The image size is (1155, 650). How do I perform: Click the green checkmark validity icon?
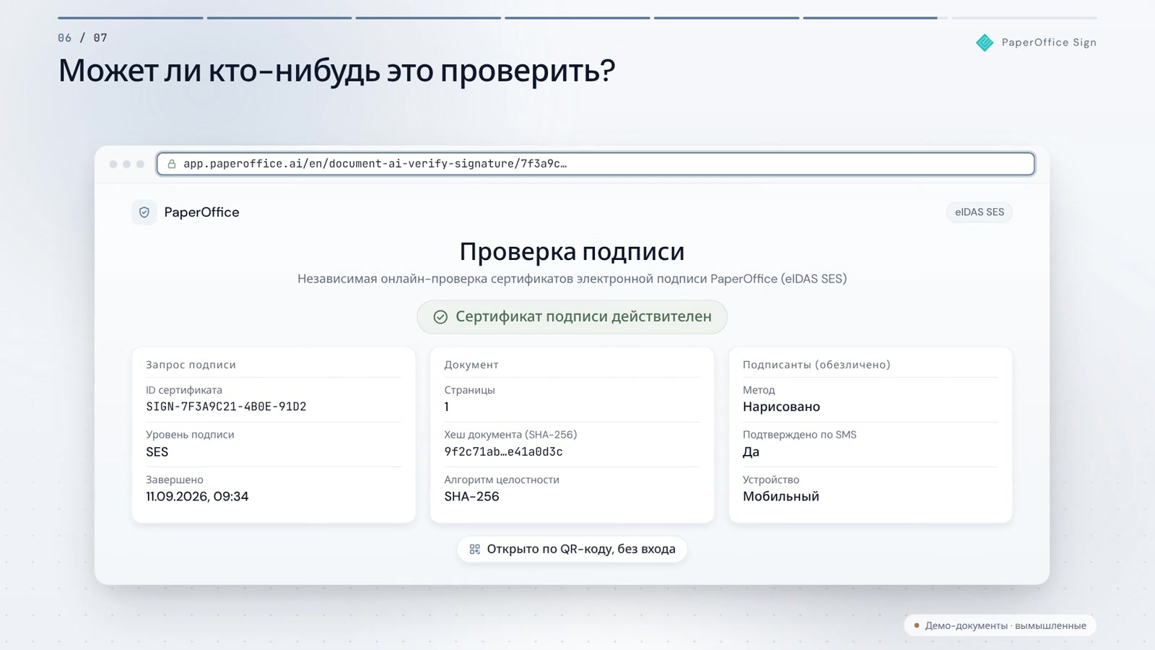[x=440, y=317]
